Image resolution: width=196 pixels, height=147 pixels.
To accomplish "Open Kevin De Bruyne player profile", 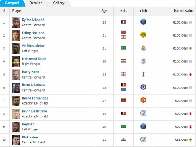I will pos(34,111).
